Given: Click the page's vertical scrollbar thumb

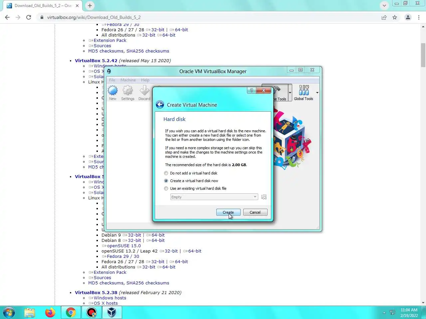Looking at the screenshot, I should (423, 55).
